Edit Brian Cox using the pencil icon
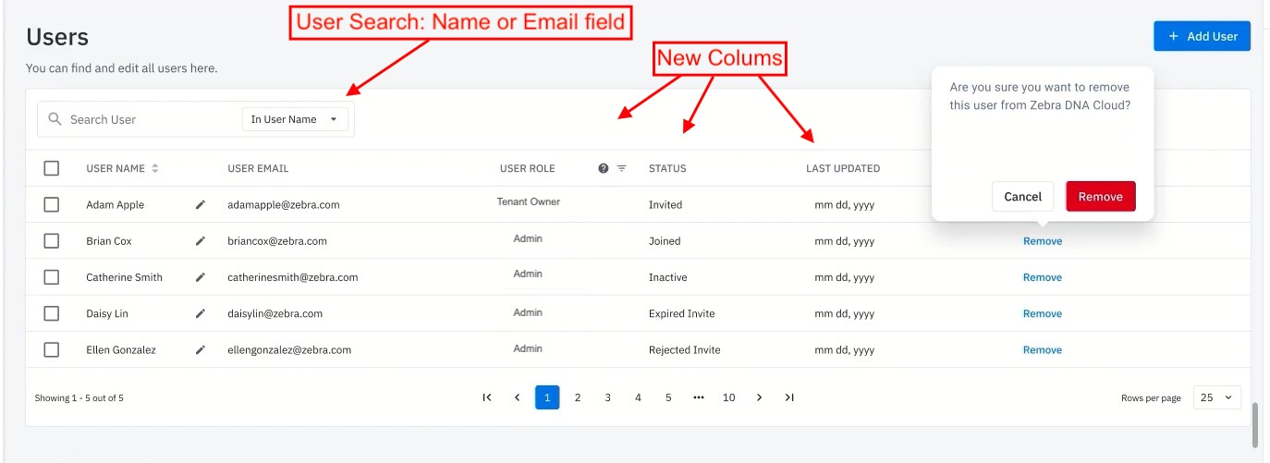The width and height of the screenshot is (1270, 463). click(201, 241)
